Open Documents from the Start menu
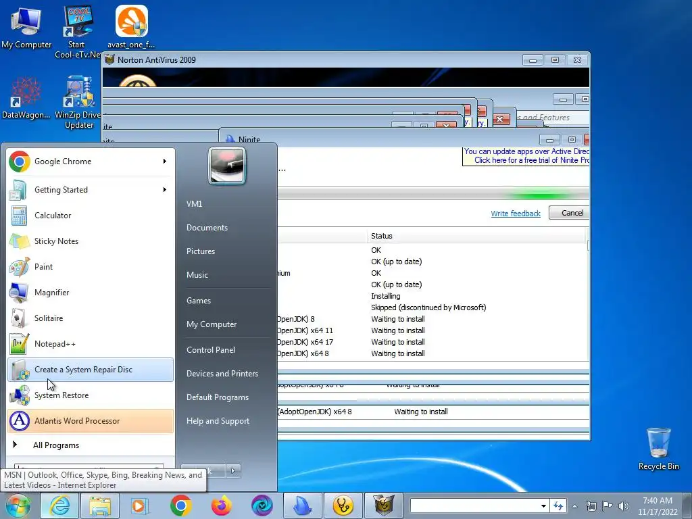This screenshot has width=692, height=519. tap(207, 228)
